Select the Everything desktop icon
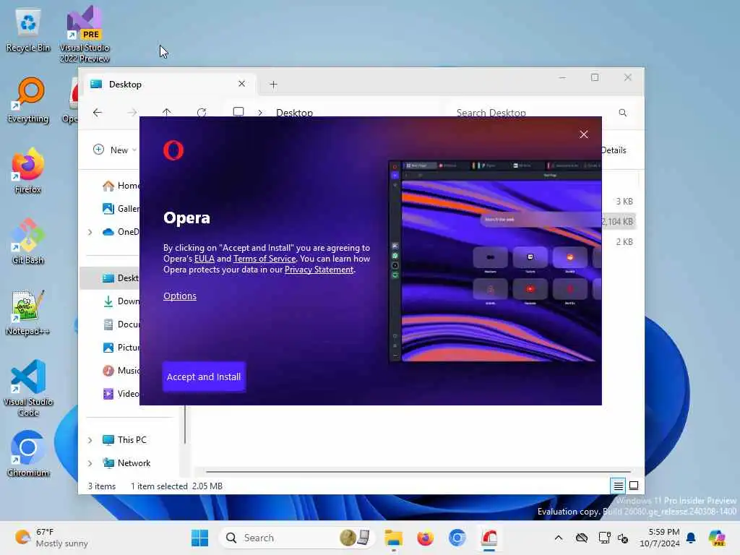The image size is (740, 555). coord(28,100)
